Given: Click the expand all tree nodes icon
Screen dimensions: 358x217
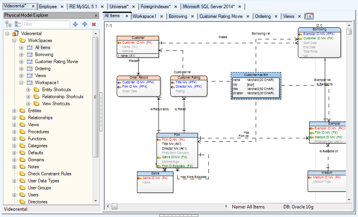Looking at the screenshot, I should 8,24.
